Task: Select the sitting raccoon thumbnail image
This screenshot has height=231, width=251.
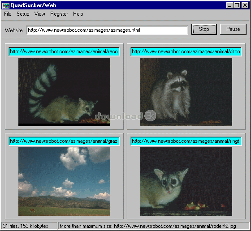Action: click(x=186, y=92)
